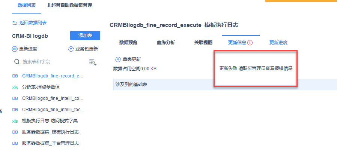Open the 血缘分析 tab
Screen dimensions: 337x150
tap(166, 43)
